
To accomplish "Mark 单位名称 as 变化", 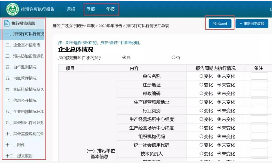I will pos(201,76).
